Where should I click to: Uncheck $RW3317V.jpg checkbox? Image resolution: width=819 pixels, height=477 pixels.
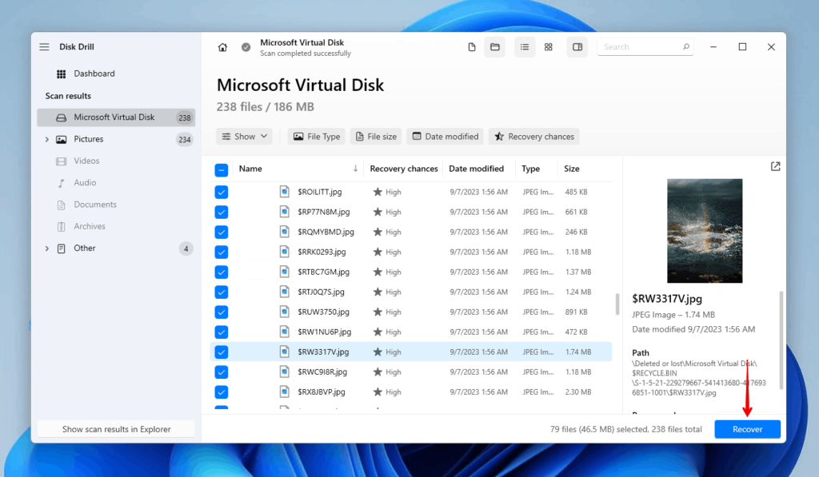pos(221,352)
